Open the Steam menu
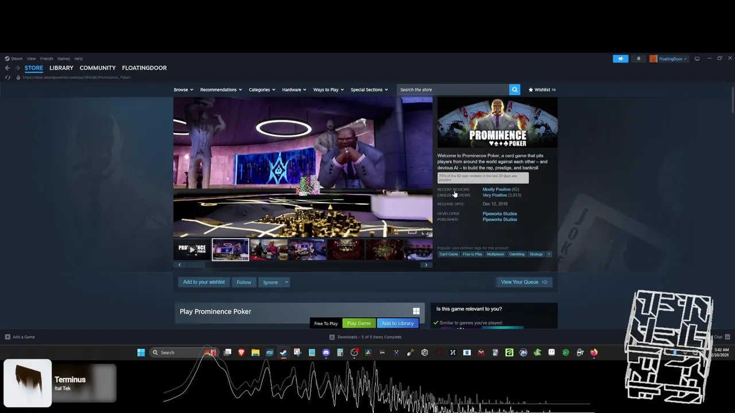 14,59
